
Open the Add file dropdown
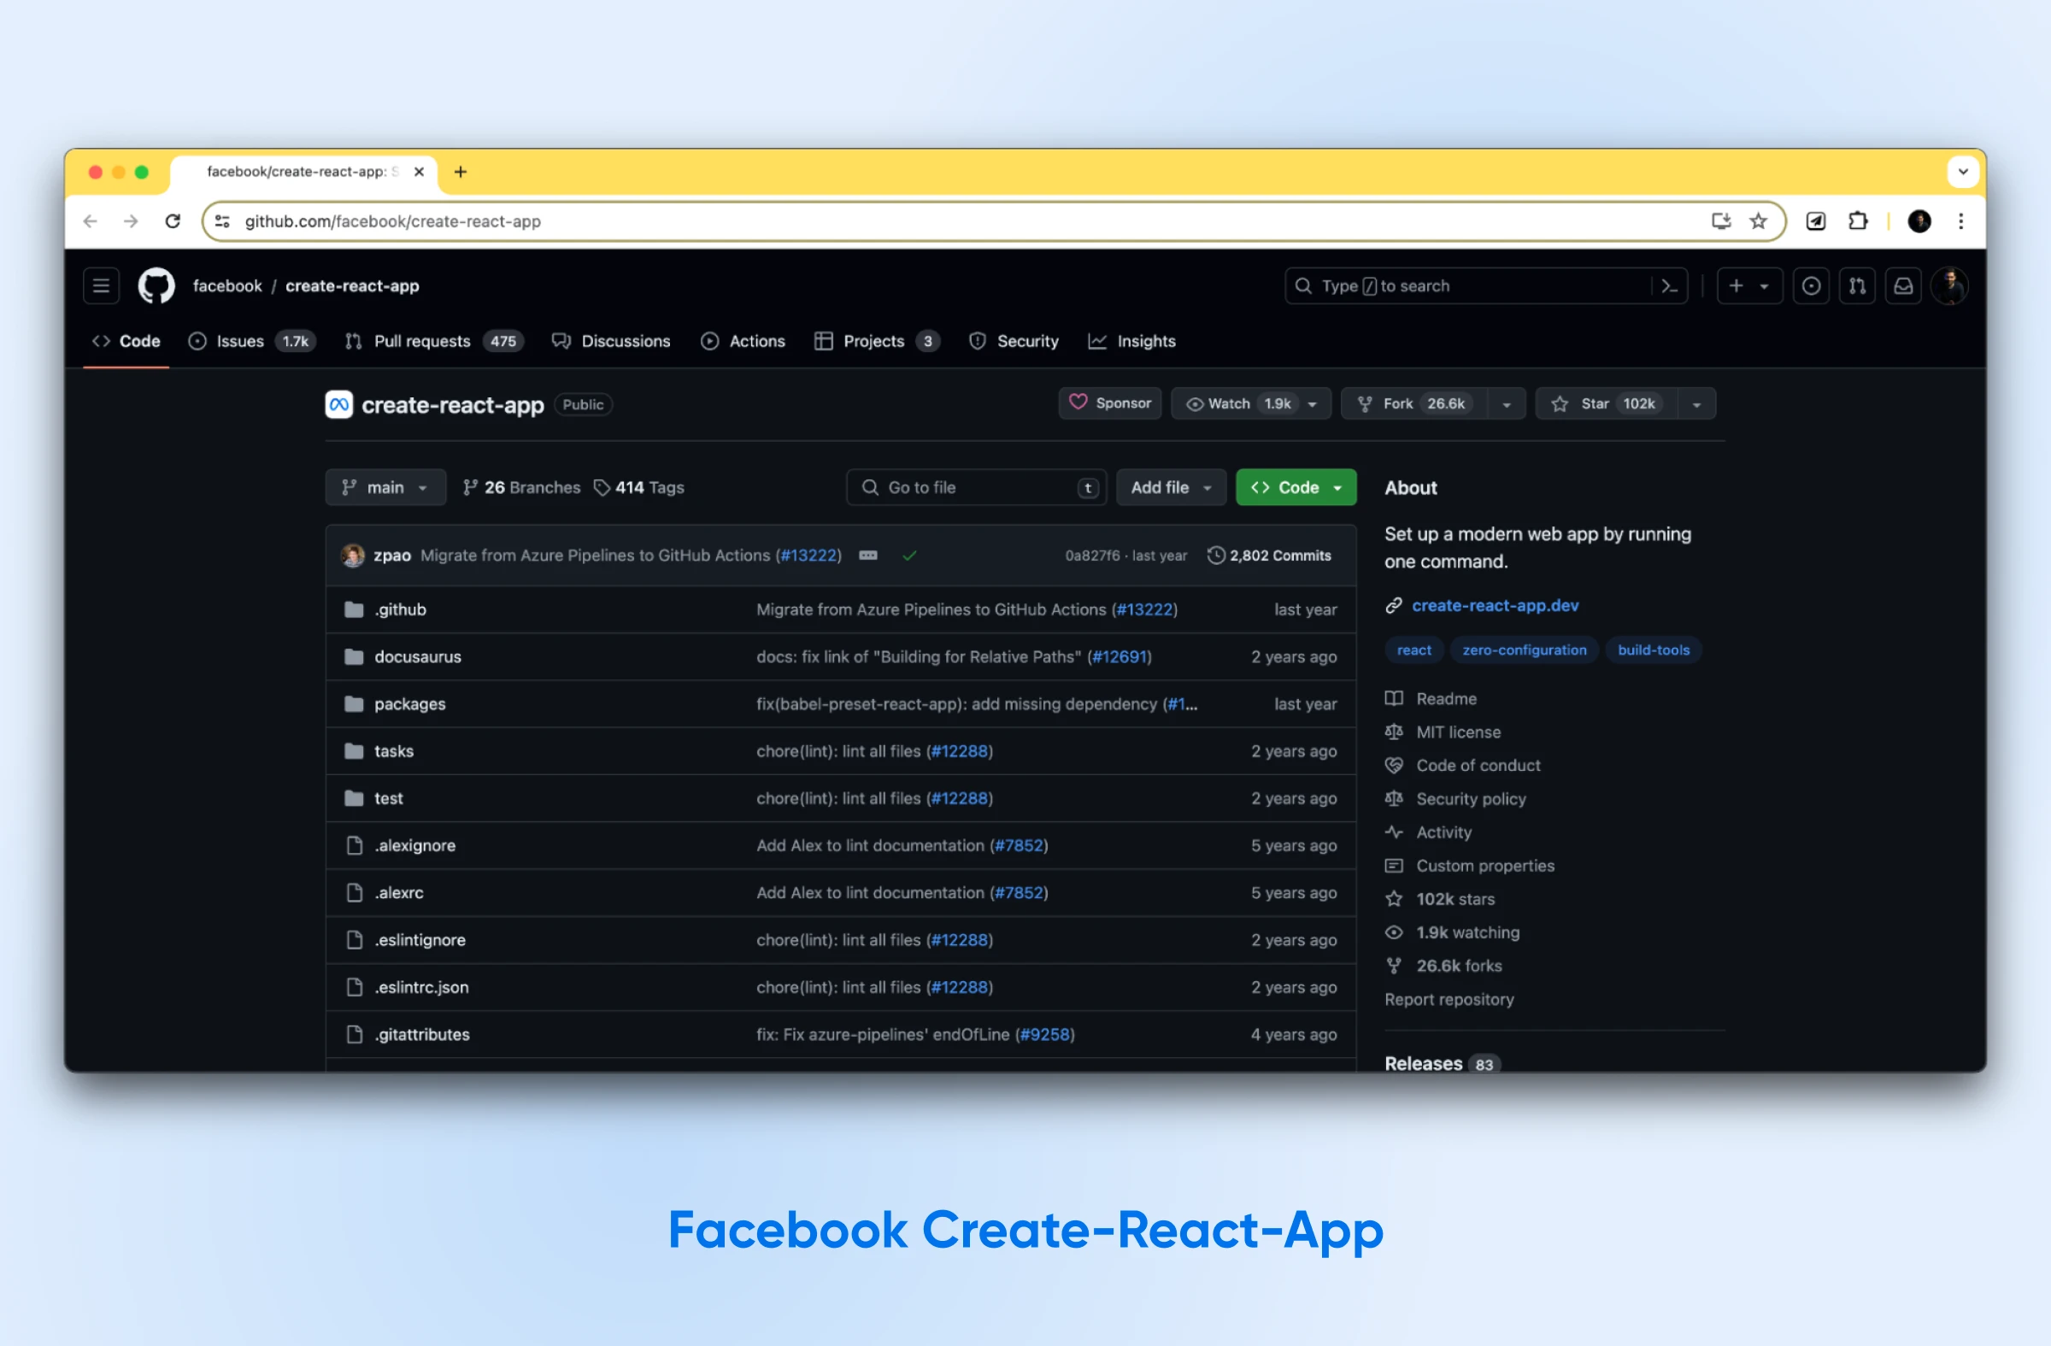(x=1170, y=488)
